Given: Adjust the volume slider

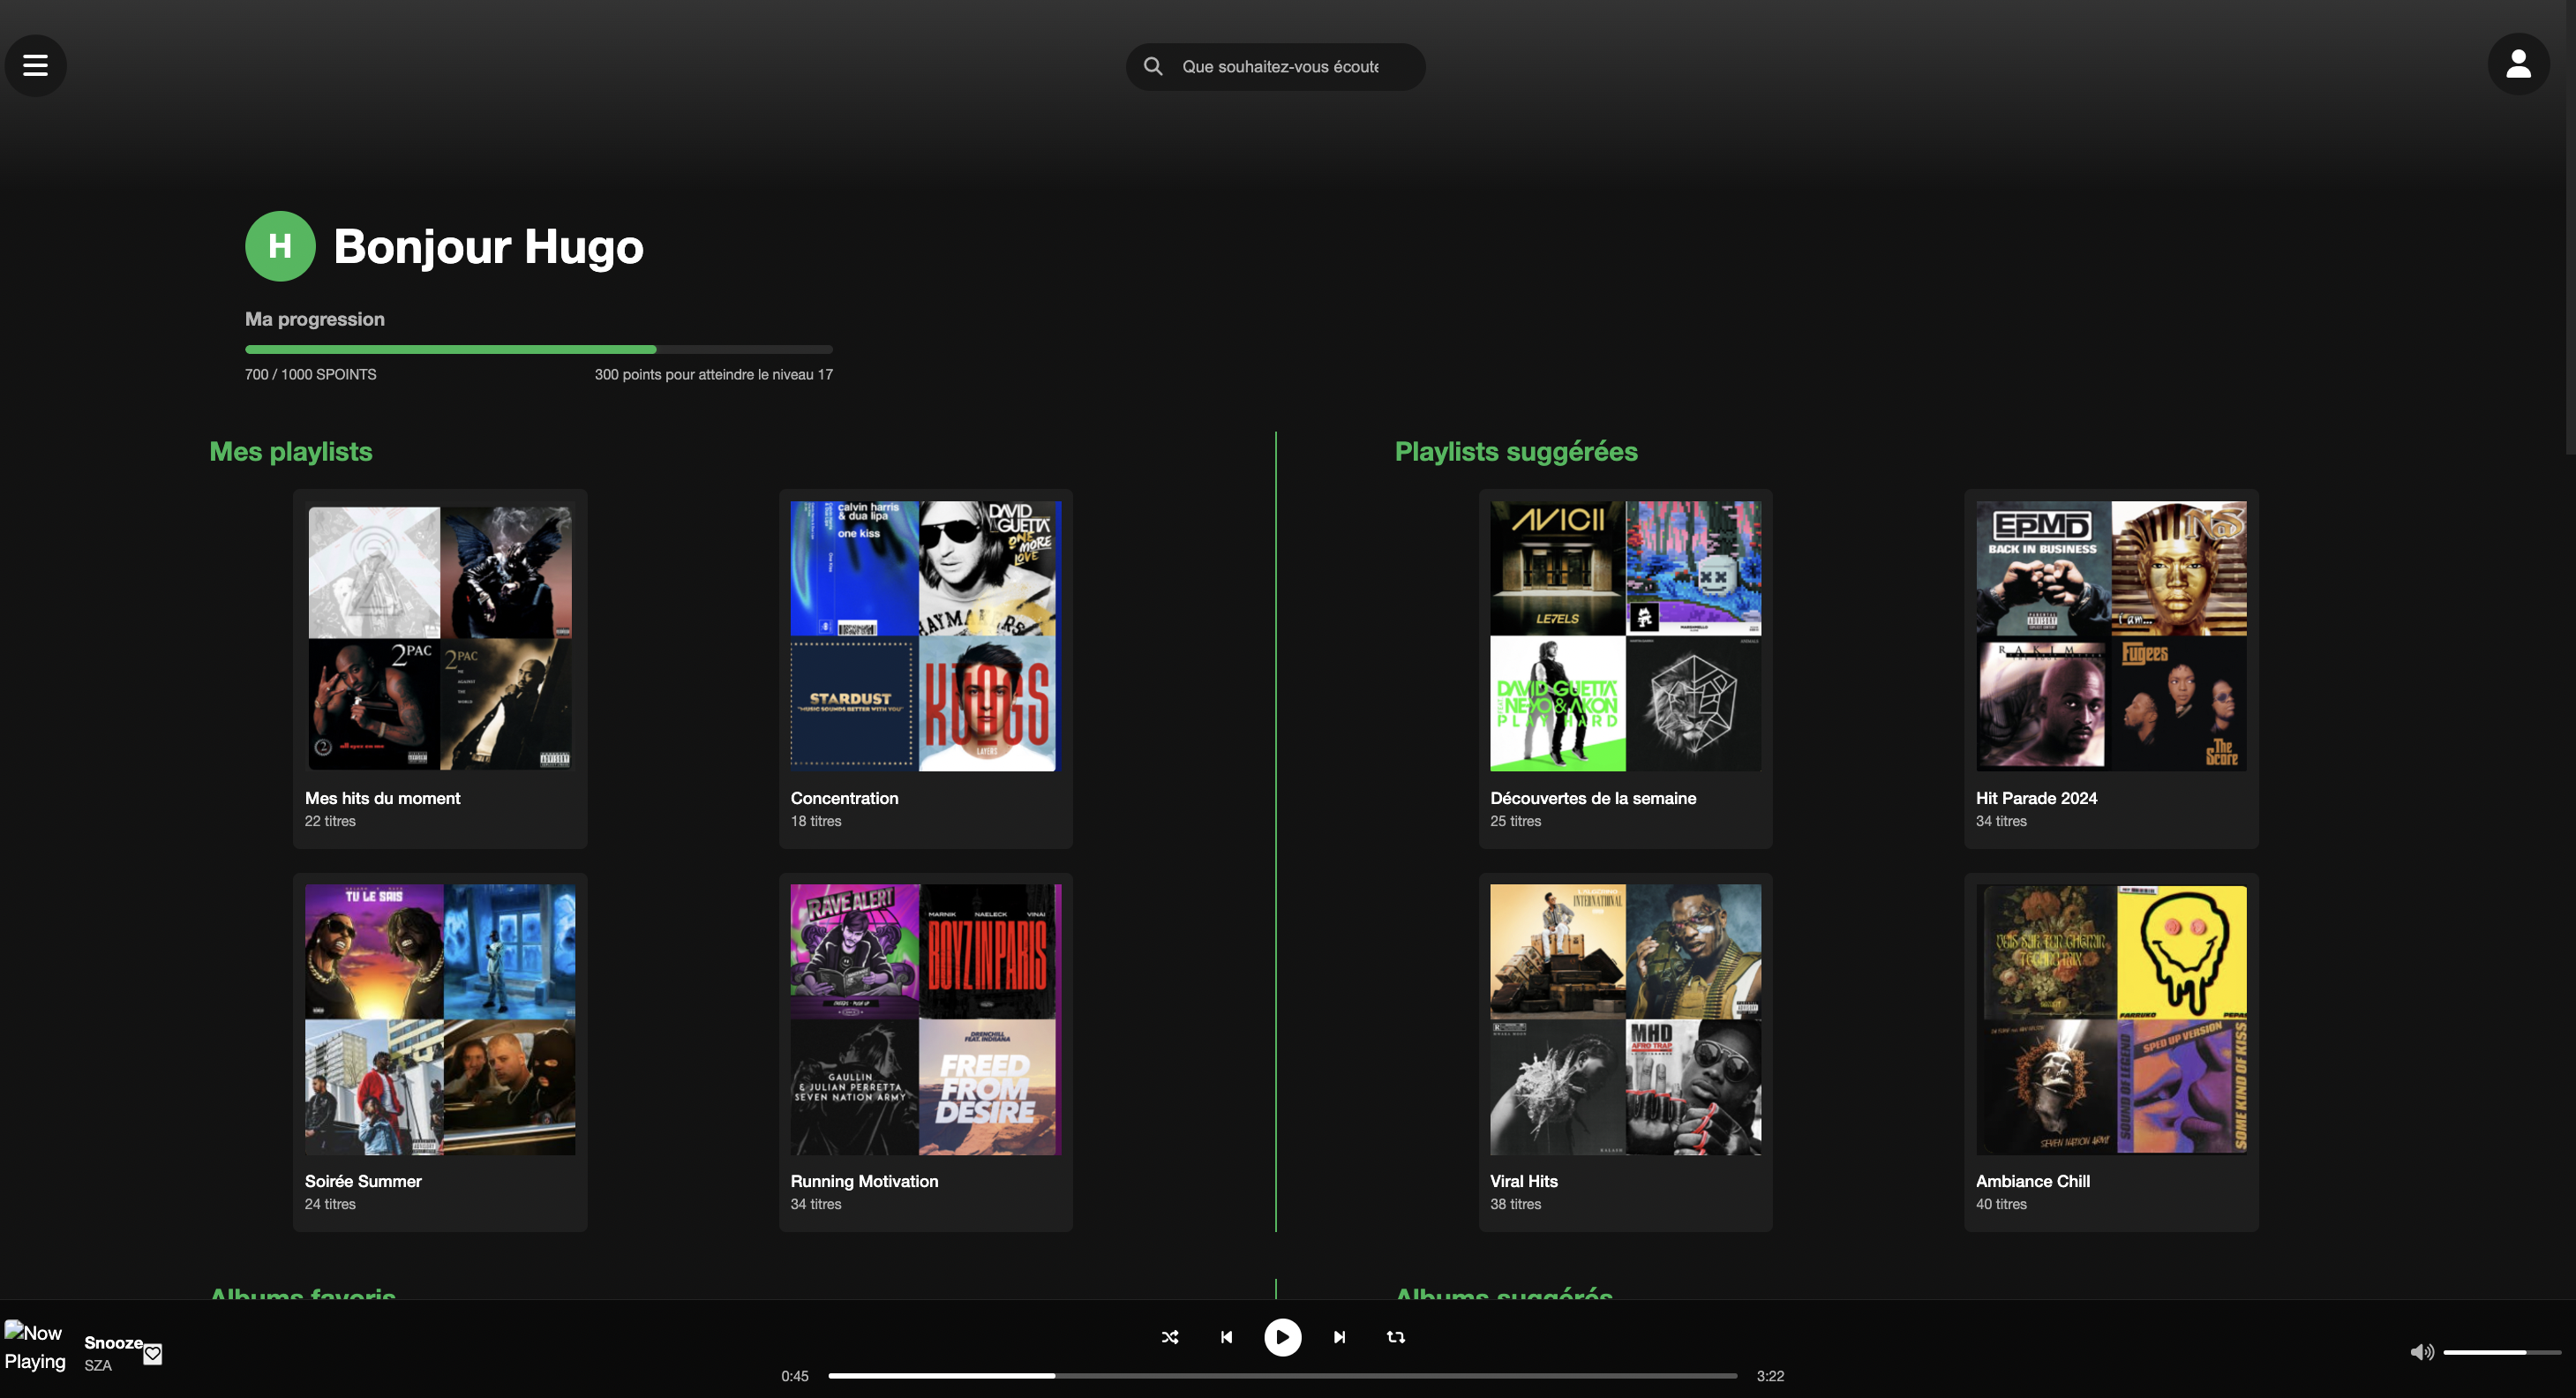Looking at the screenshot, I should point(2501,1352).
